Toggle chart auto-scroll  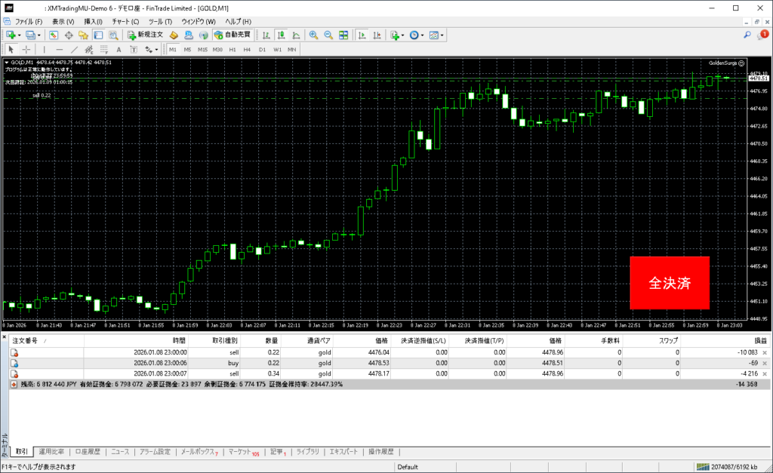362,35
